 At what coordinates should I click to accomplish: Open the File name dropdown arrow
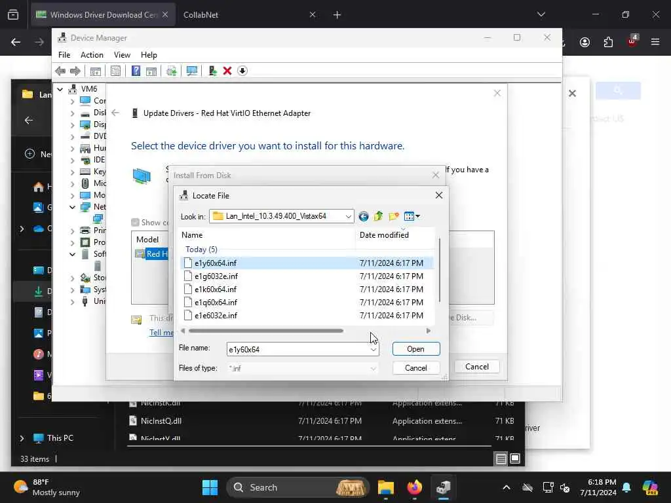click(373, 350)
